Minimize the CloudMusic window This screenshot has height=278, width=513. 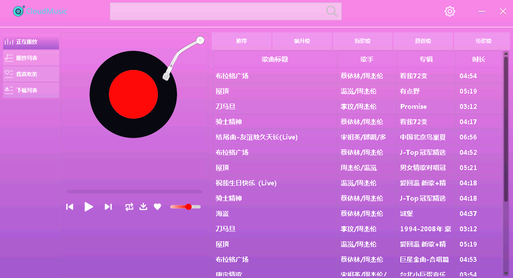(x=482, y=11)
